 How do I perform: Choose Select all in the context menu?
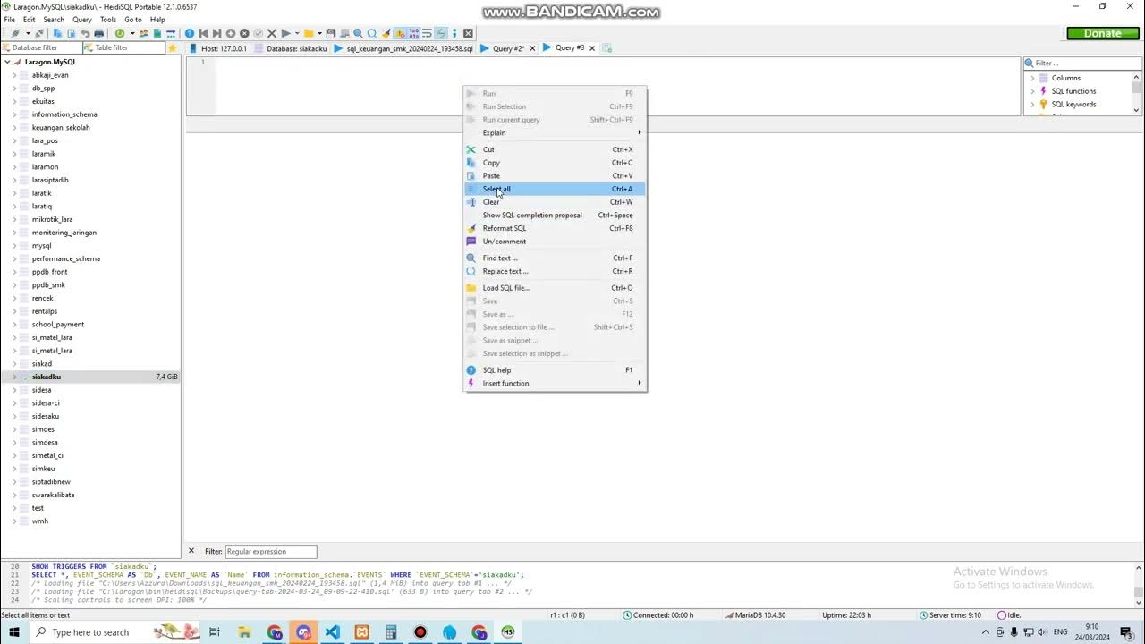555,189
